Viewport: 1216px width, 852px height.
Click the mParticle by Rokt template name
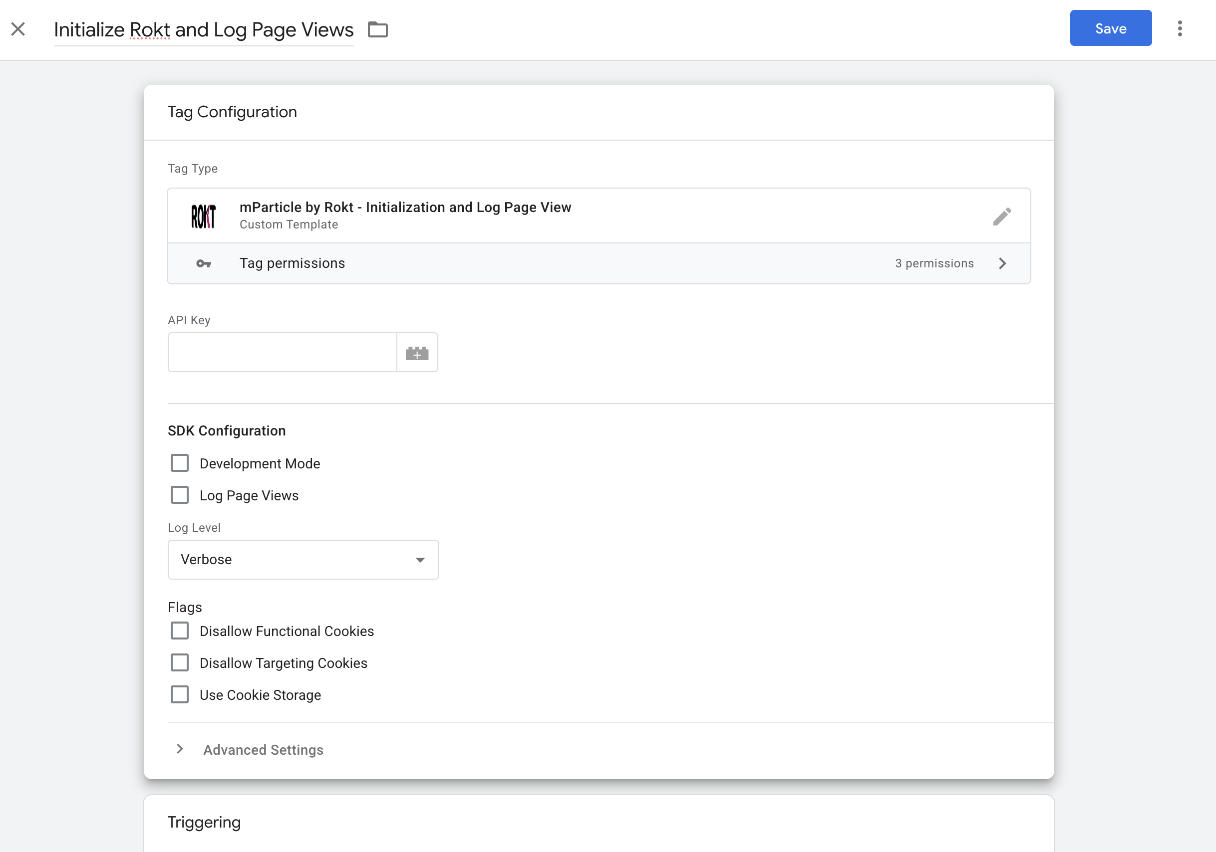(x=405, y=207)
